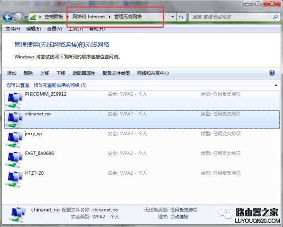Viewport: 283px width, 227px height.
Task: Expand the arrow after 网络和 Internet
Action: [x=109, y=17]
